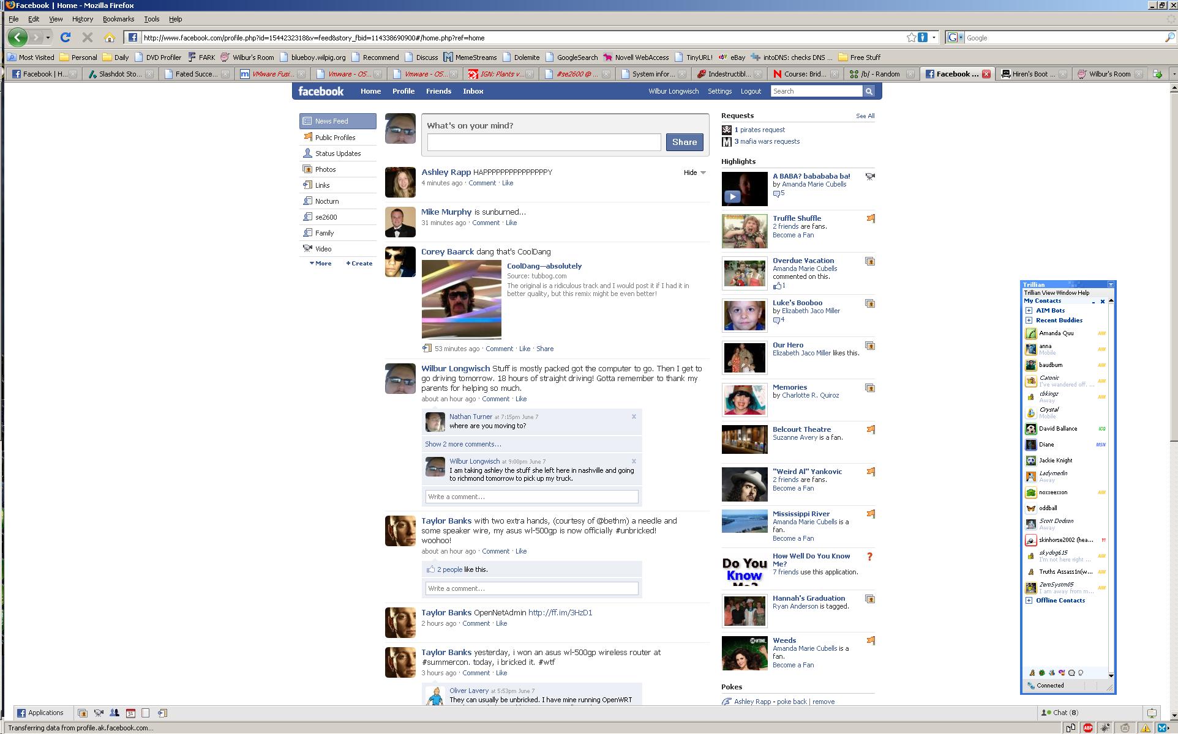Open the Friends link in Facebook header
1178x734 pixels.
[x=438, y=91]
